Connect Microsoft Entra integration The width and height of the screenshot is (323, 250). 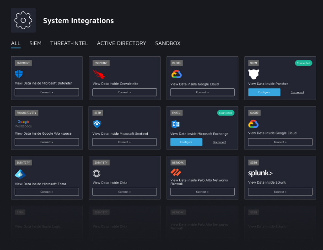(x=47, y=192)
